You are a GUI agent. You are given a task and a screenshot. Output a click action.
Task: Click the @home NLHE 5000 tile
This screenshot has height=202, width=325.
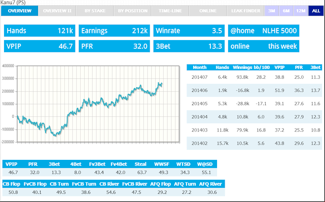[264, 30]
